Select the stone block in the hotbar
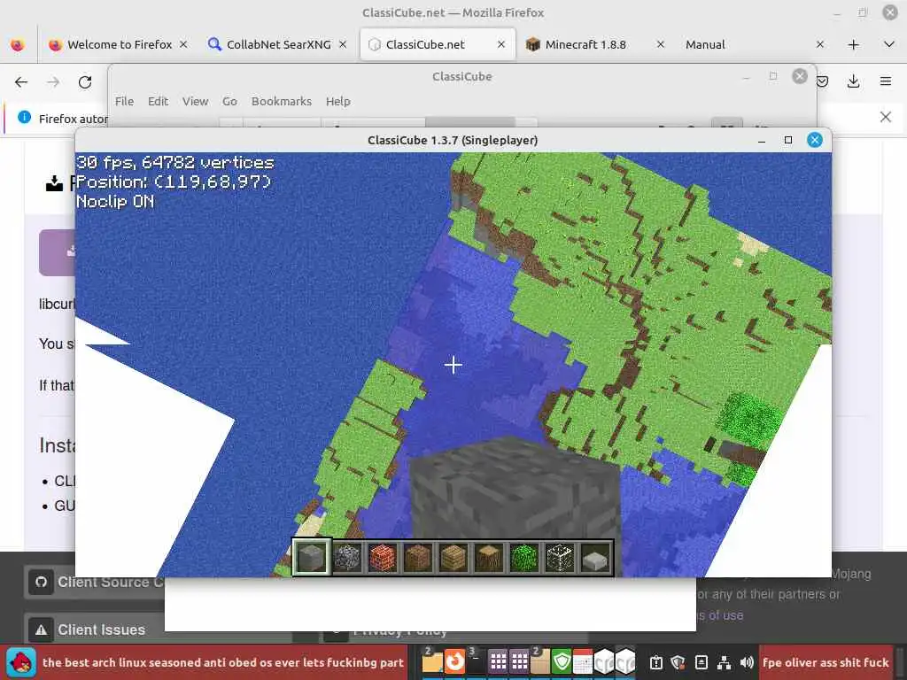The height and width of the screenshot is (680, 907). click(311, 557)
